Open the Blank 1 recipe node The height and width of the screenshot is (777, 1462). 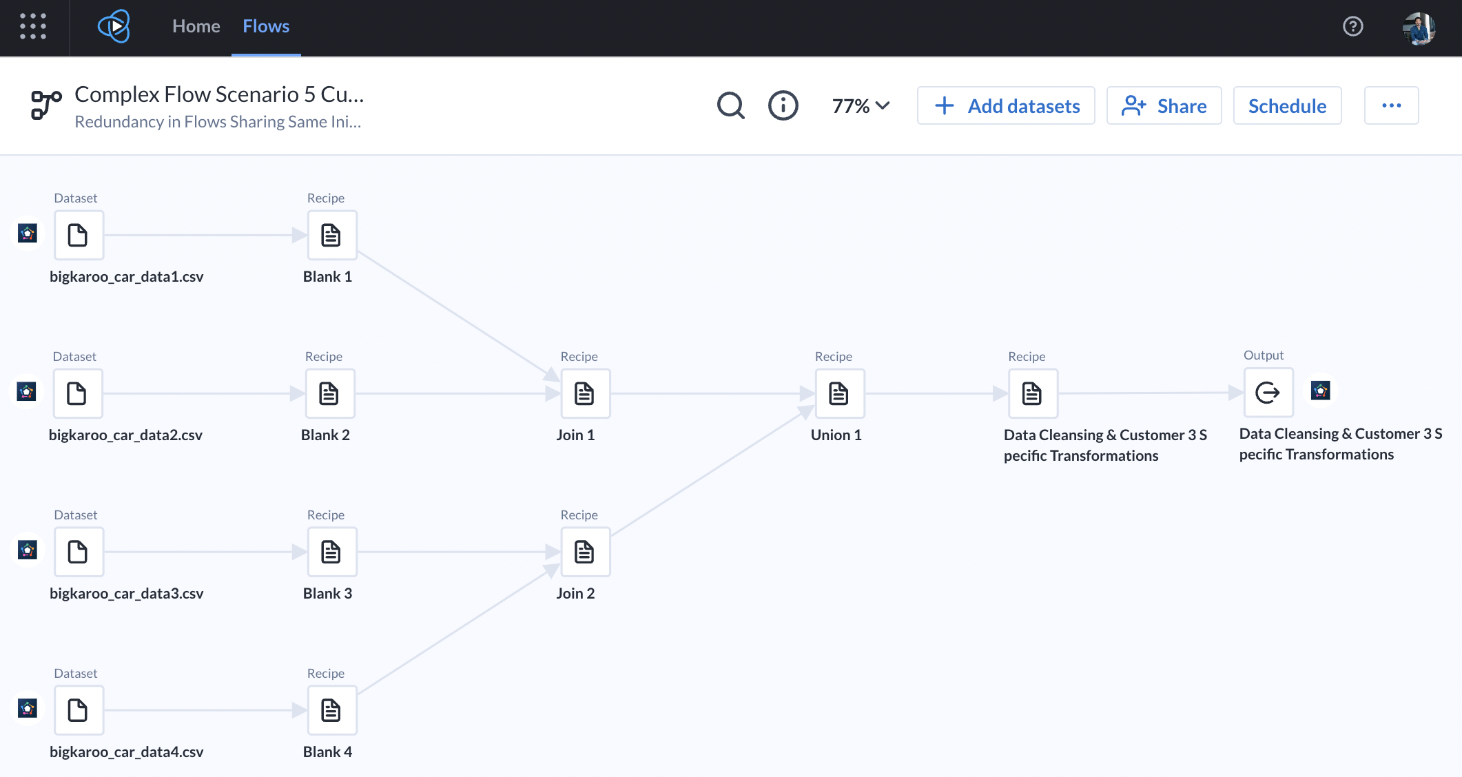click(331, 235)
